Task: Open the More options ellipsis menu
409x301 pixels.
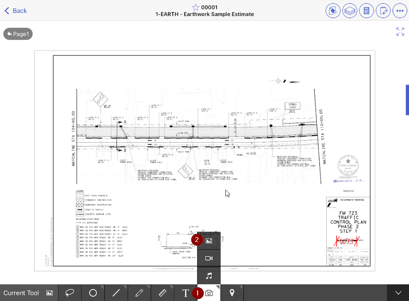Action: [x=400, y=11]
